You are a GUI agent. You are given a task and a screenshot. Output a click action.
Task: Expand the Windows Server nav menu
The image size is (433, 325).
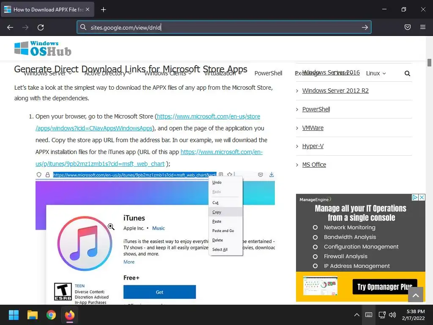tap(48, 74)
